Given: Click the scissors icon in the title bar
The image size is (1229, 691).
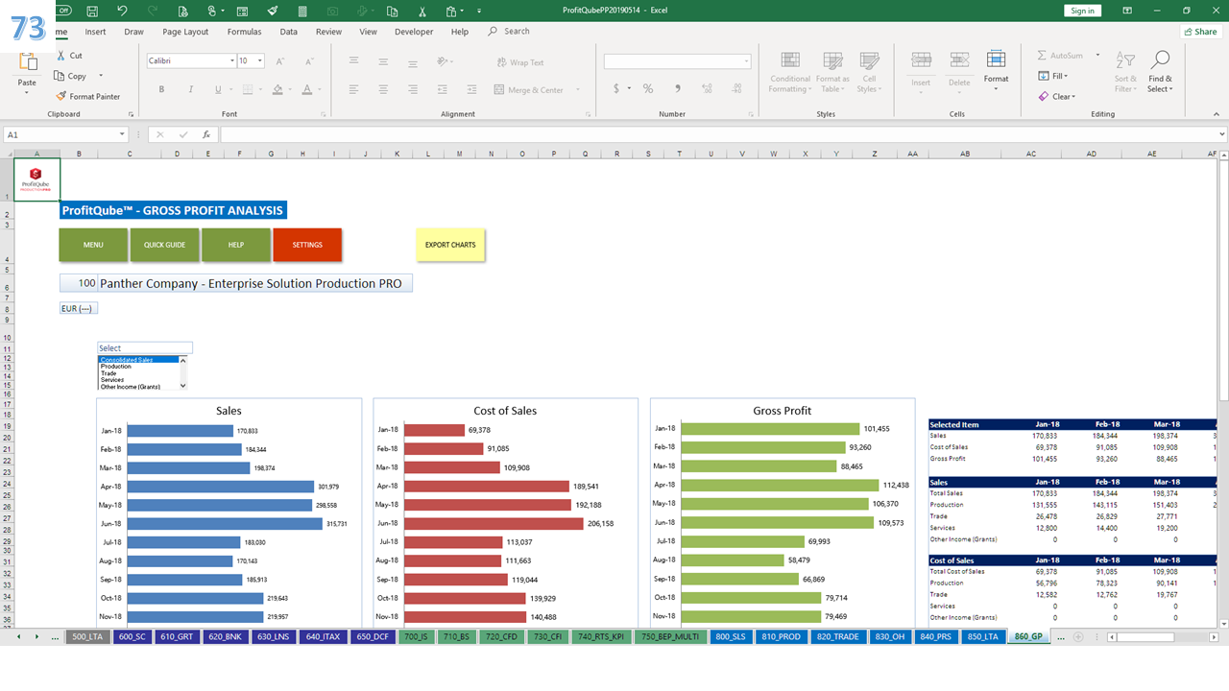Looking at the screenshot, I should click(422, 11).
